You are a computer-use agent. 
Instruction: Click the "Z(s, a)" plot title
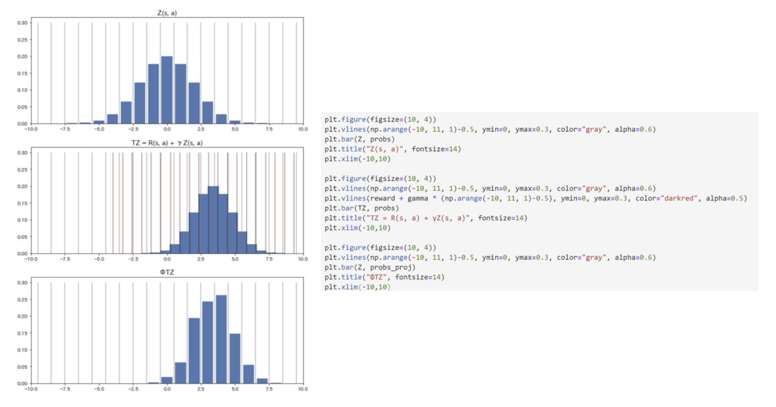point(167,14)
